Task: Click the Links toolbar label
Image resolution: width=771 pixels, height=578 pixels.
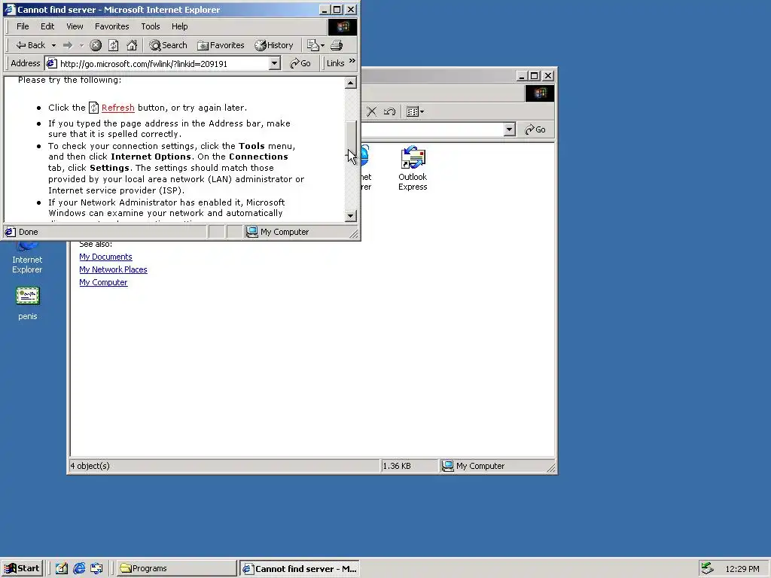Action: [335, 63]
